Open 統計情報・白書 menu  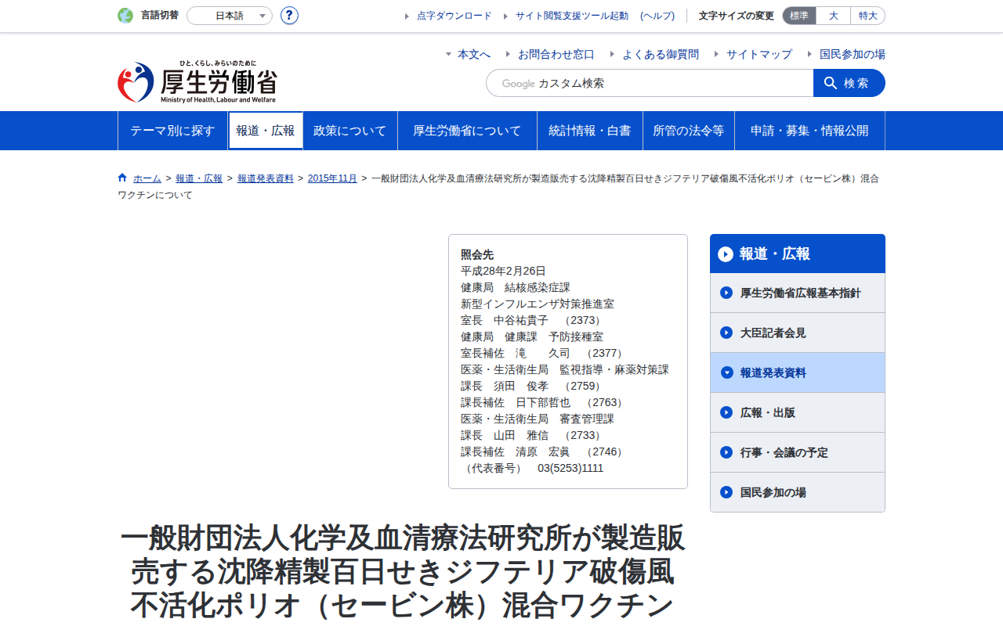[x=590, y=131]
